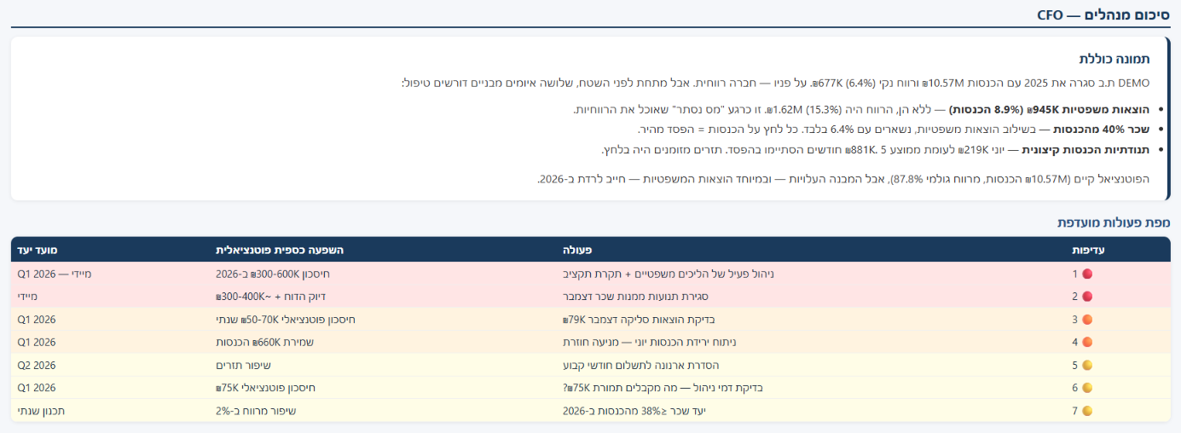Click the red priority 1 dot

coord(1087,274)
